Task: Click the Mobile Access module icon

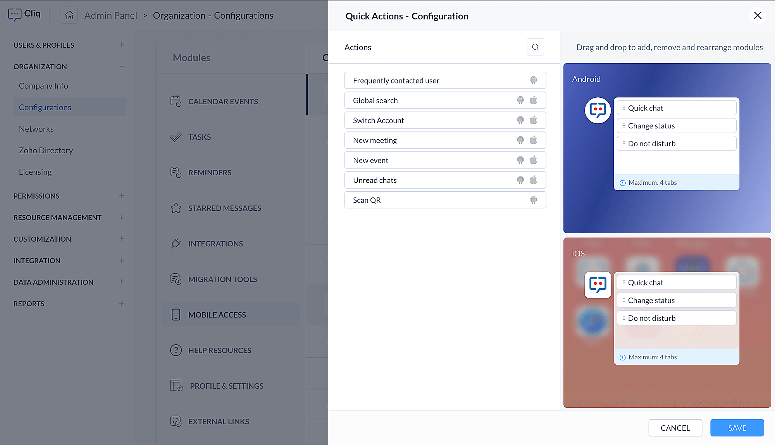Action: [x=176, y=315]
